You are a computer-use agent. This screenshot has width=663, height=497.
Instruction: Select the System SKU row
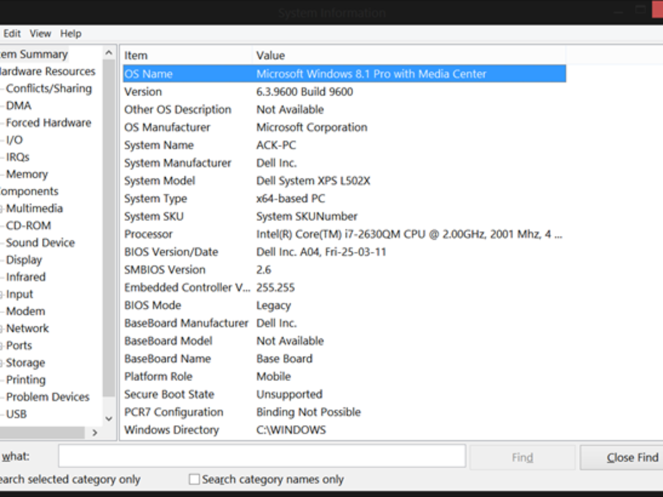coord(344,216)
